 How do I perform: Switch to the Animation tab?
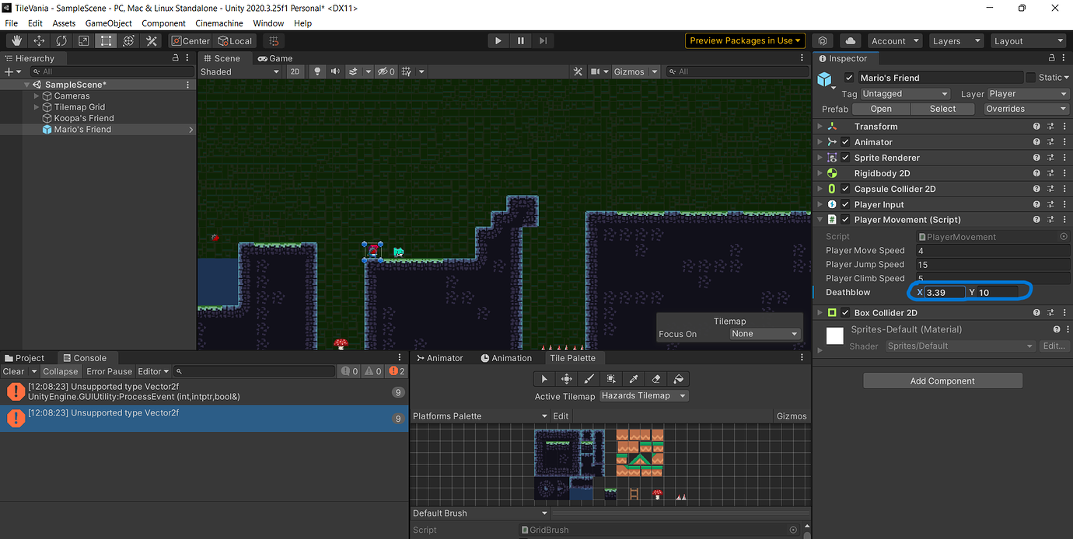[x=508, y=358]
